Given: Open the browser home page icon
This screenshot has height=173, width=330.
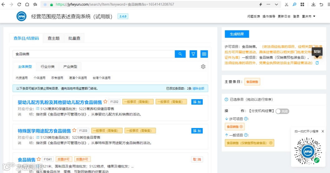Looking at the screenshot, I should [27, 4].
